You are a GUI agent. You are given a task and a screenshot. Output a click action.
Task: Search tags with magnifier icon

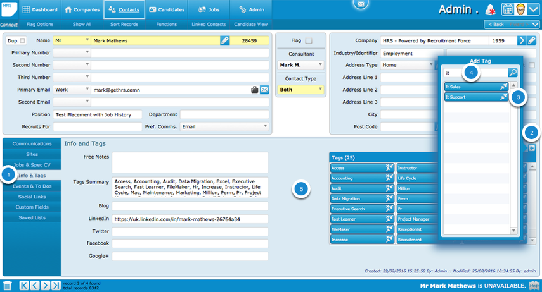[513, 73]
